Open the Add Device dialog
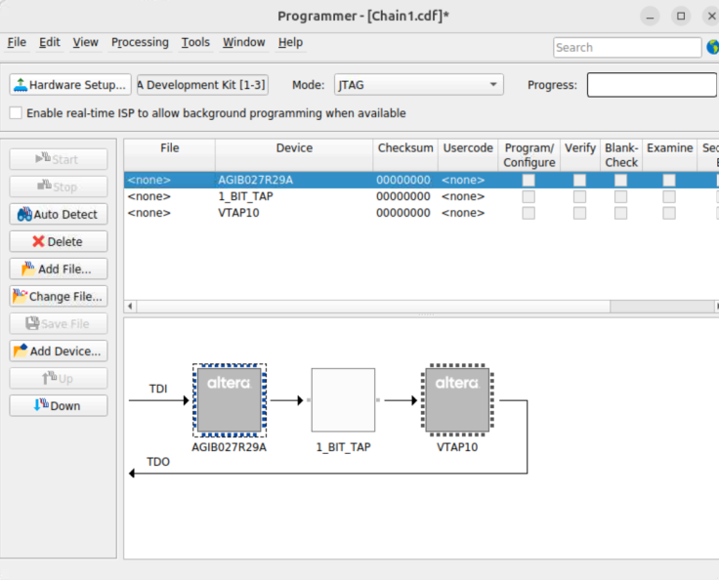This screenshot has height=580, width=719. 59,351
